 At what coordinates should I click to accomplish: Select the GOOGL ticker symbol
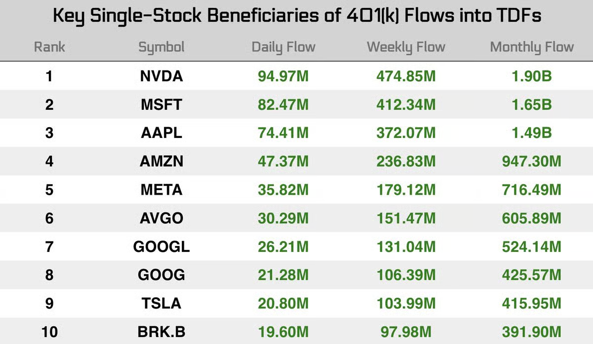pyautogui.click(x=161, y=246)
